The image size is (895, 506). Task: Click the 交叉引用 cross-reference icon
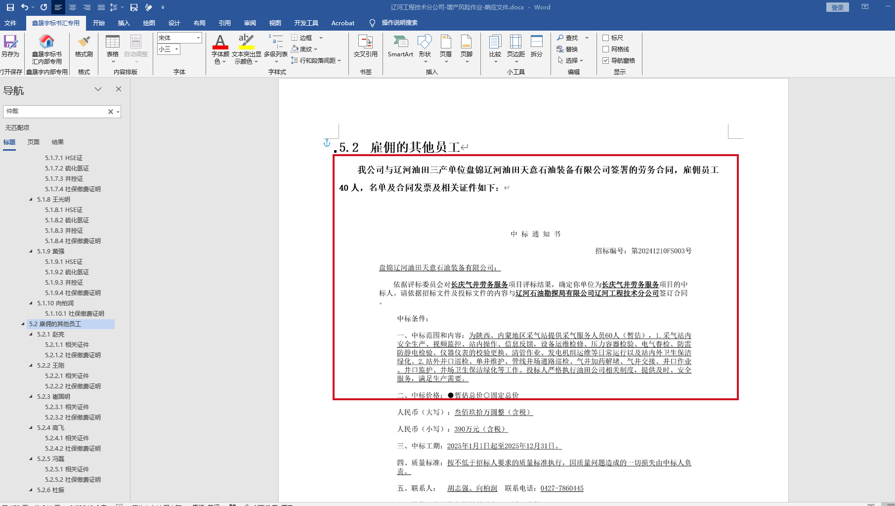point(366,46)
